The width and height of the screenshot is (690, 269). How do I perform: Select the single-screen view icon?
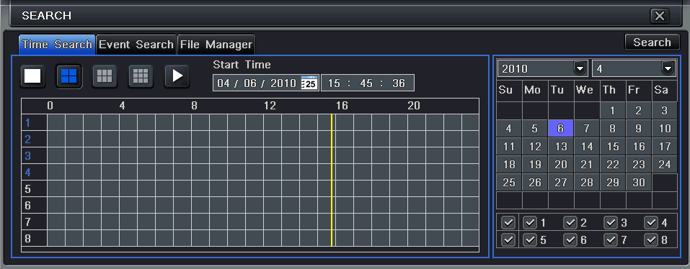click(32, 76)
